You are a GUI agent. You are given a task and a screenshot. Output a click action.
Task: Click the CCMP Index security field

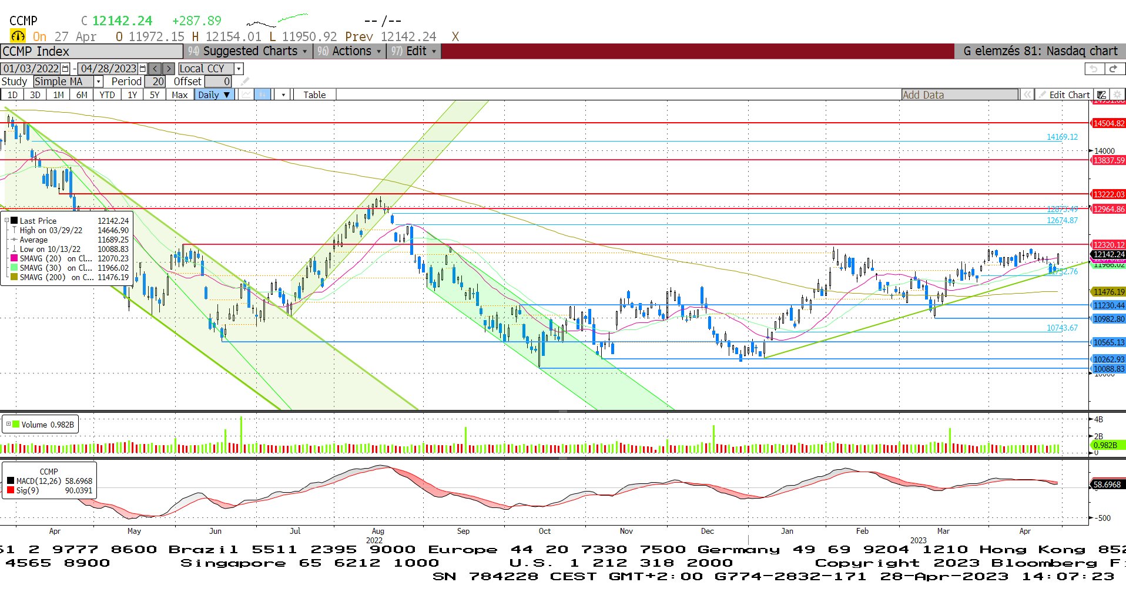[x=92, y=51]
